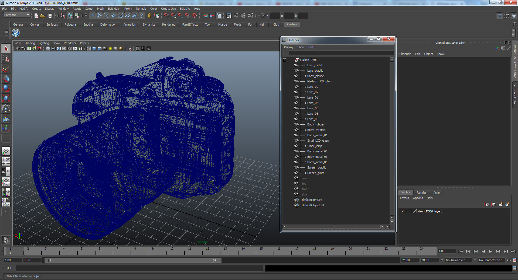Toggle Nikon_D500_layer1 visibility V box
This screenshot has width=518, height=280.
point(403,211)
